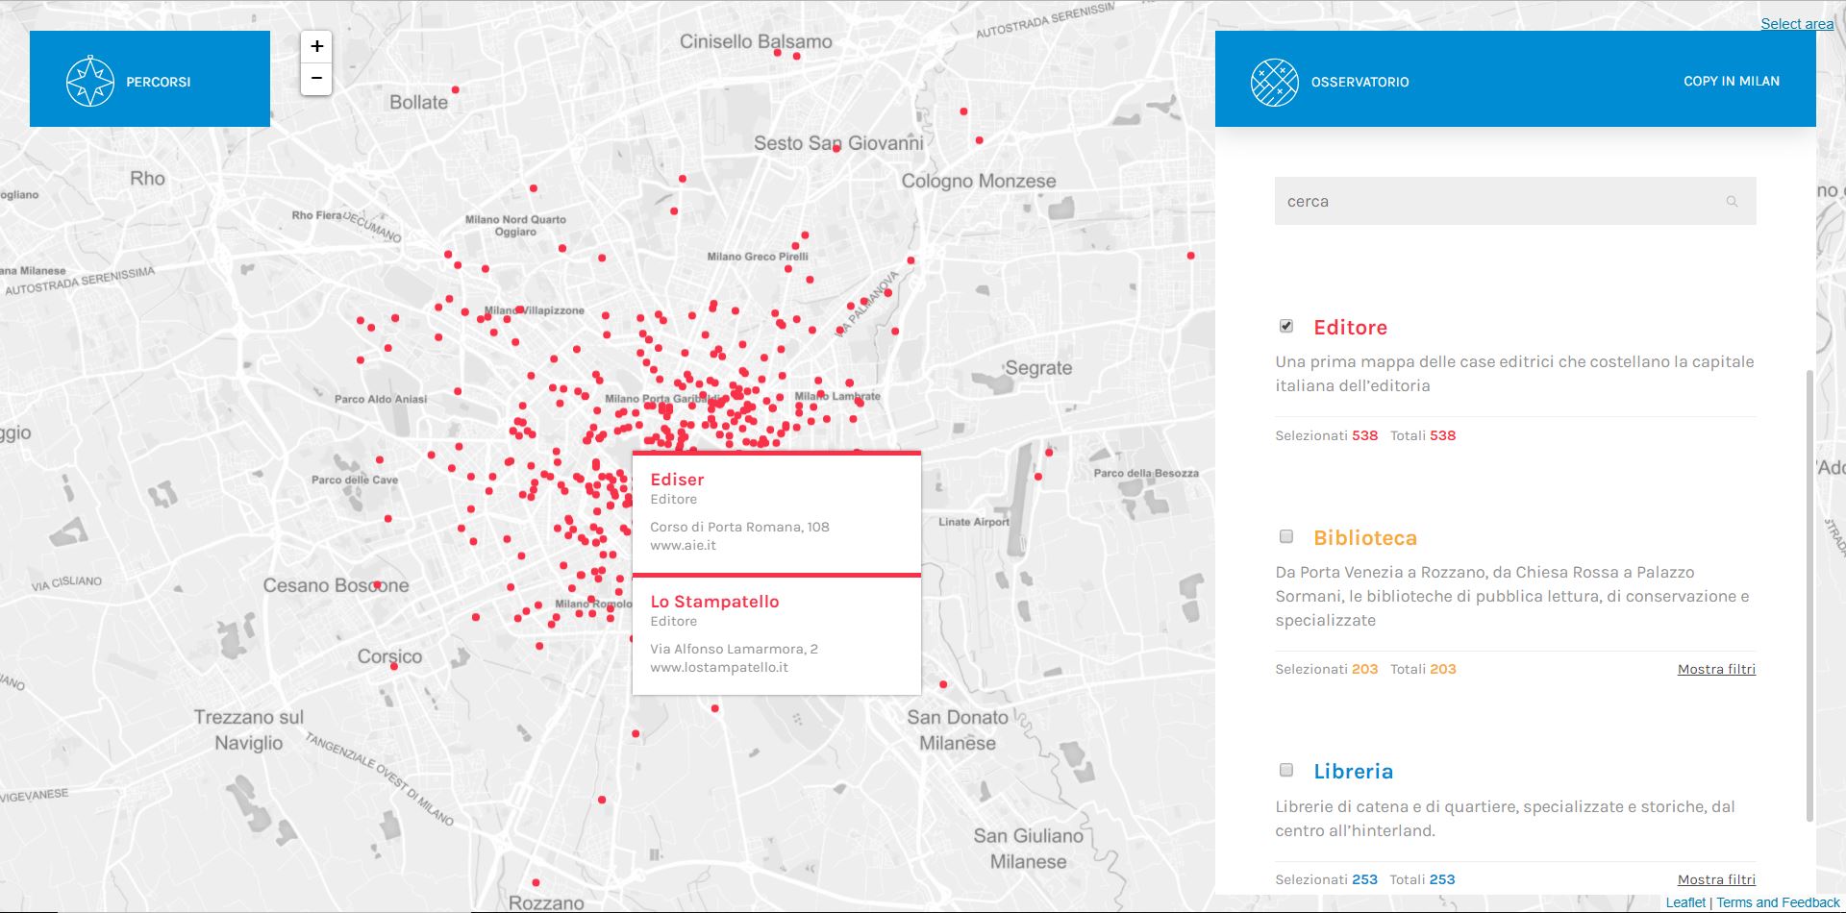Click the Biblioteca category heading
The image size is (1846, 913).
click(1365, 538)
